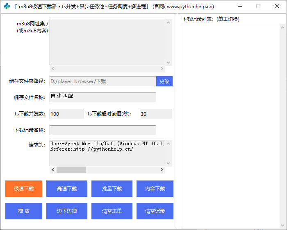Click the 储存文件名称 input field
Screen dimensions: 287x230
(x=102, y=97)
